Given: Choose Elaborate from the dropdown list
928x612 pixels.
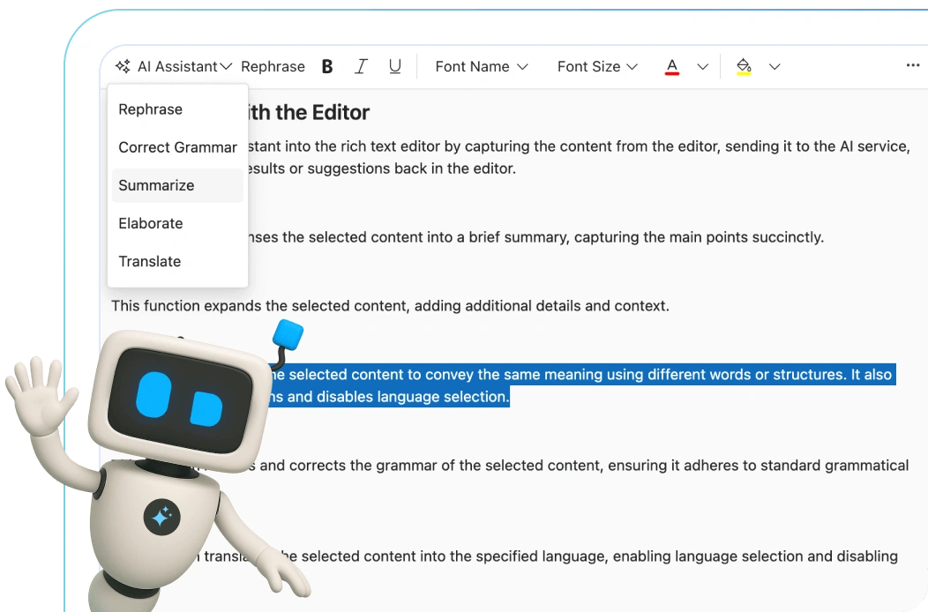Looking at the screenshot, I should click(150, 223).
